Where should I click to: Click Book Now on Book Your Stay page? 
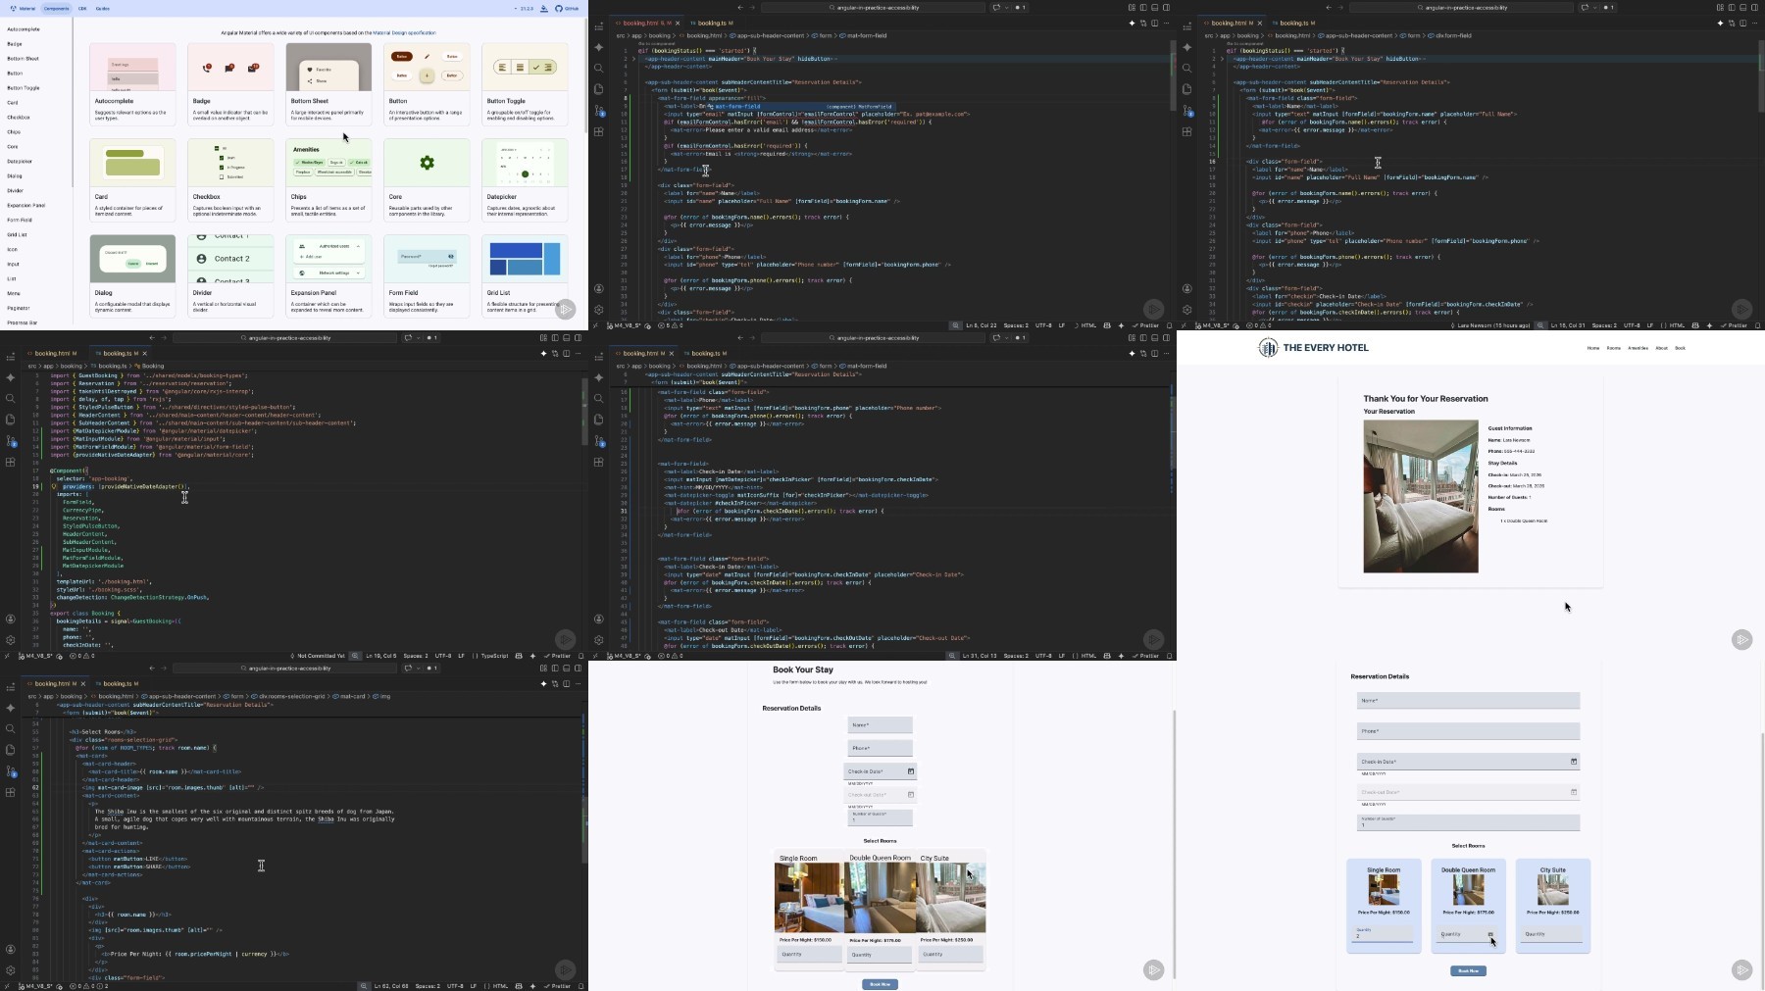click(x=880, y=984)
